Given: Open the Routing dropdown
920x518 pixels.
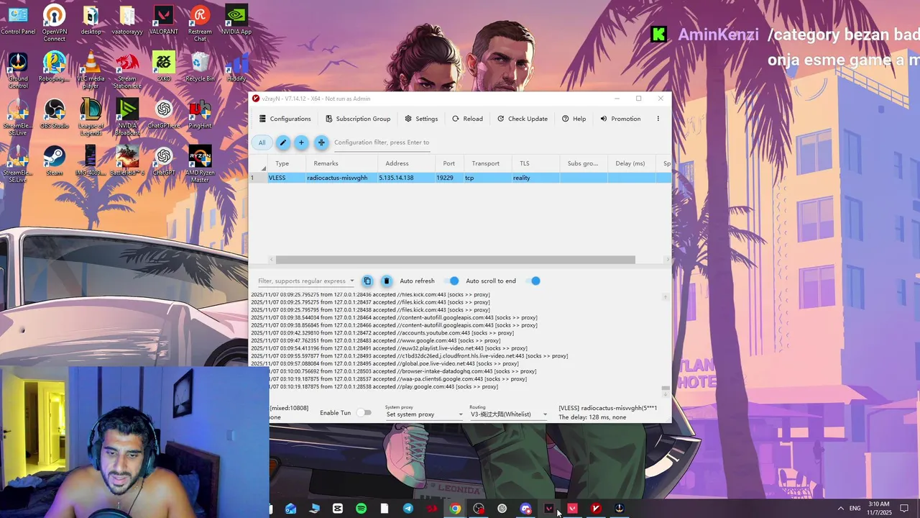Looking at the screenshot, I should tap(509, 414).
